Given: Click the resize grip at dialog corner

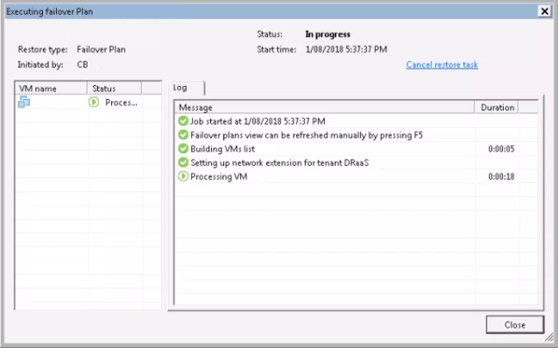Looking at the screenshot, I should pos(549,337).
